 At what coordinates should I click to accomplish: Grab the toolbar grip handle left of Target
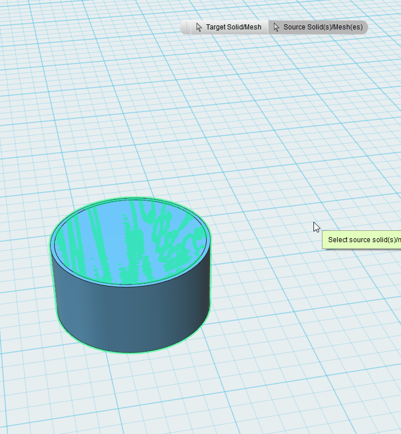(x=186, y=27)
